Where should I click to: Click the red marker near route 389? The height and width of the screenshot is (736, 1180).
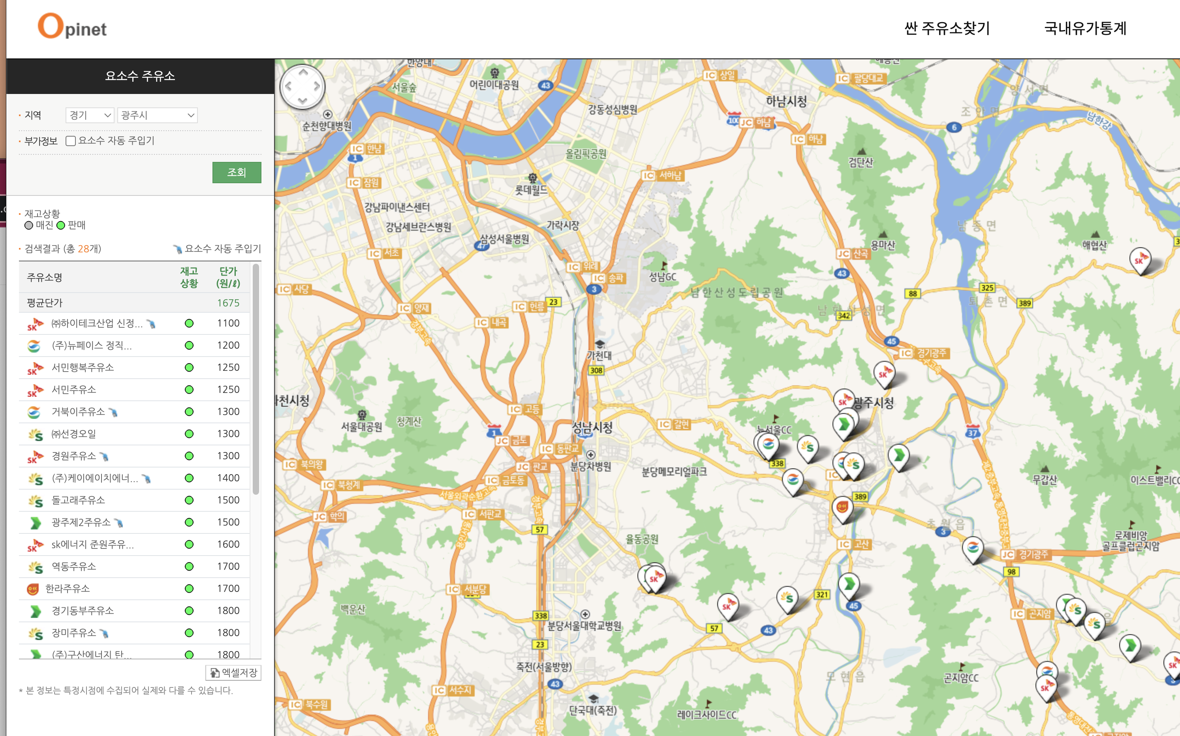coord(842,507)
